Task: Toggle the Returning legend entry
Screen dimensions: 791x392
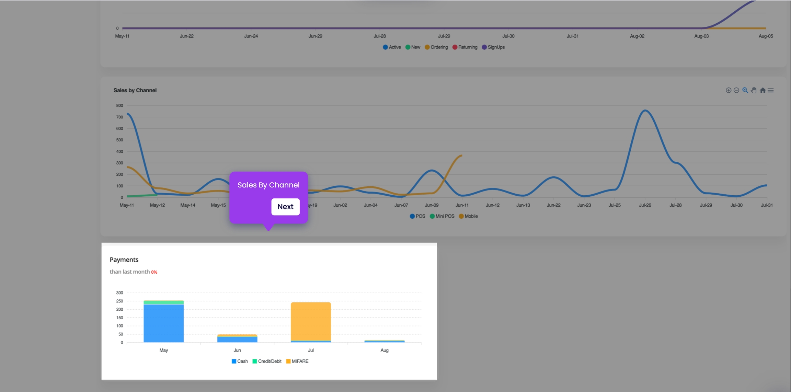Action: tap(465, 47)
